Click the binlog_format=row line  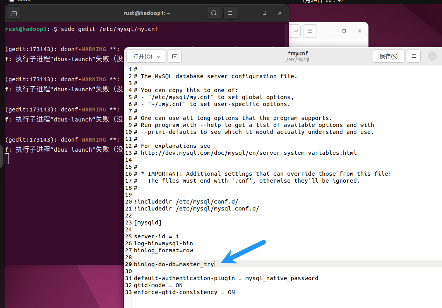pyautogui.click(x=163, y=250)
